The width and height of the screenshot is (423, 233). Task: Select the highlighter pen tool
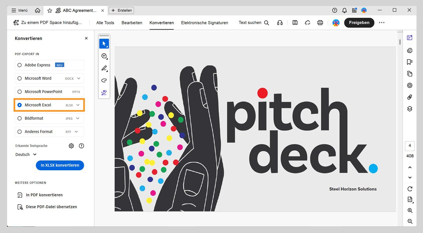[x=104, y=68]
